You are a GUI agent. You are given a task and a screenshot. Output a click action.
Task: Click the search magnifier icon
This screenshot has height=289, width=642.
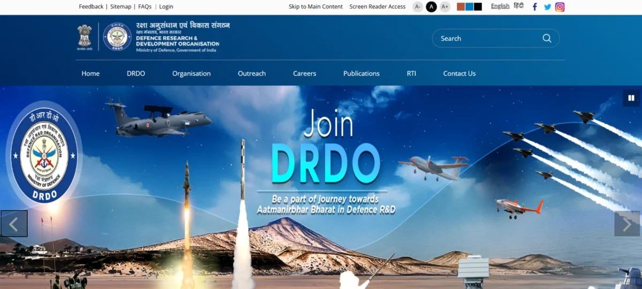tap(547, 38)
